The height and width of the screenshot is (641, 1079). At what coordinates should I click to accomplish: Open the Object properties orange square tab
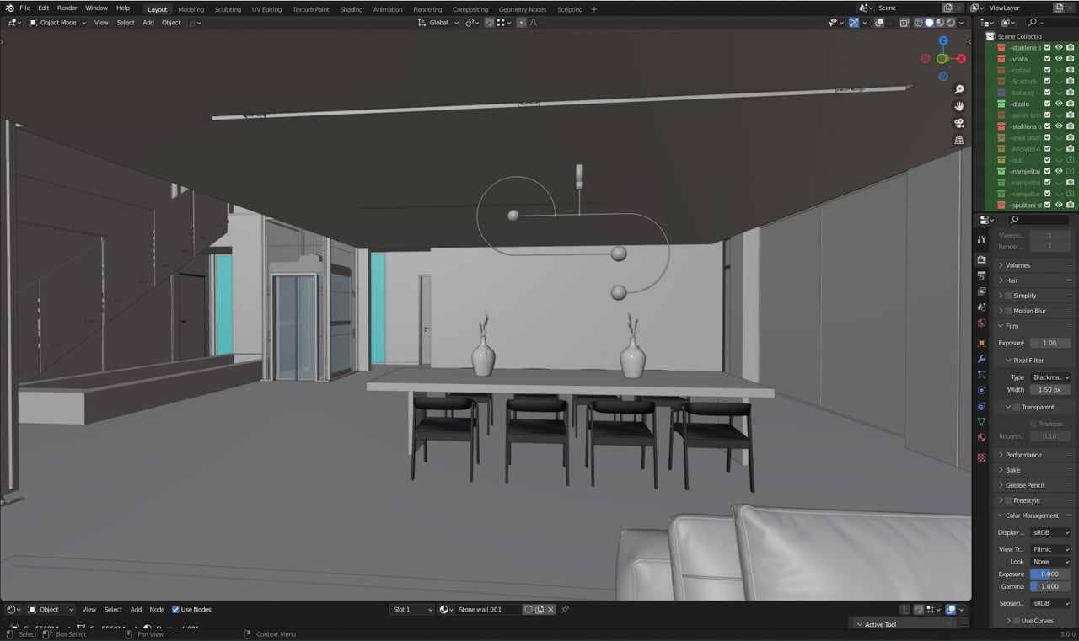[x=981, y=343]
